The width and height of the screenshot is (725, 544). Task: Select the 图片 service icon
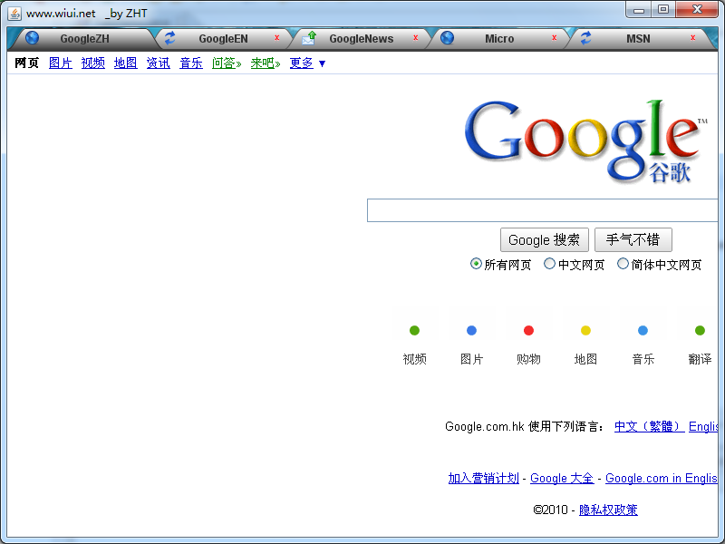tap(471, 330)
